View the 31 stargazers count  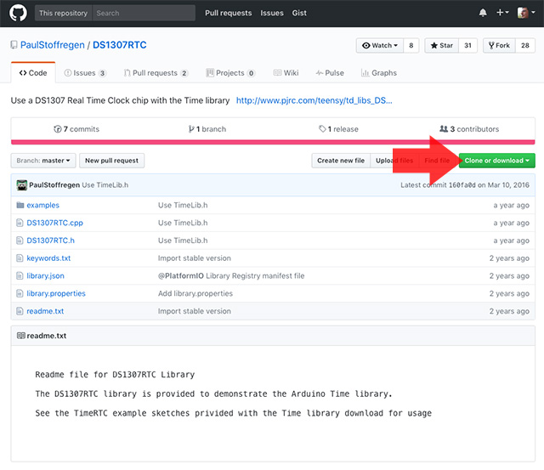[467, 45]
